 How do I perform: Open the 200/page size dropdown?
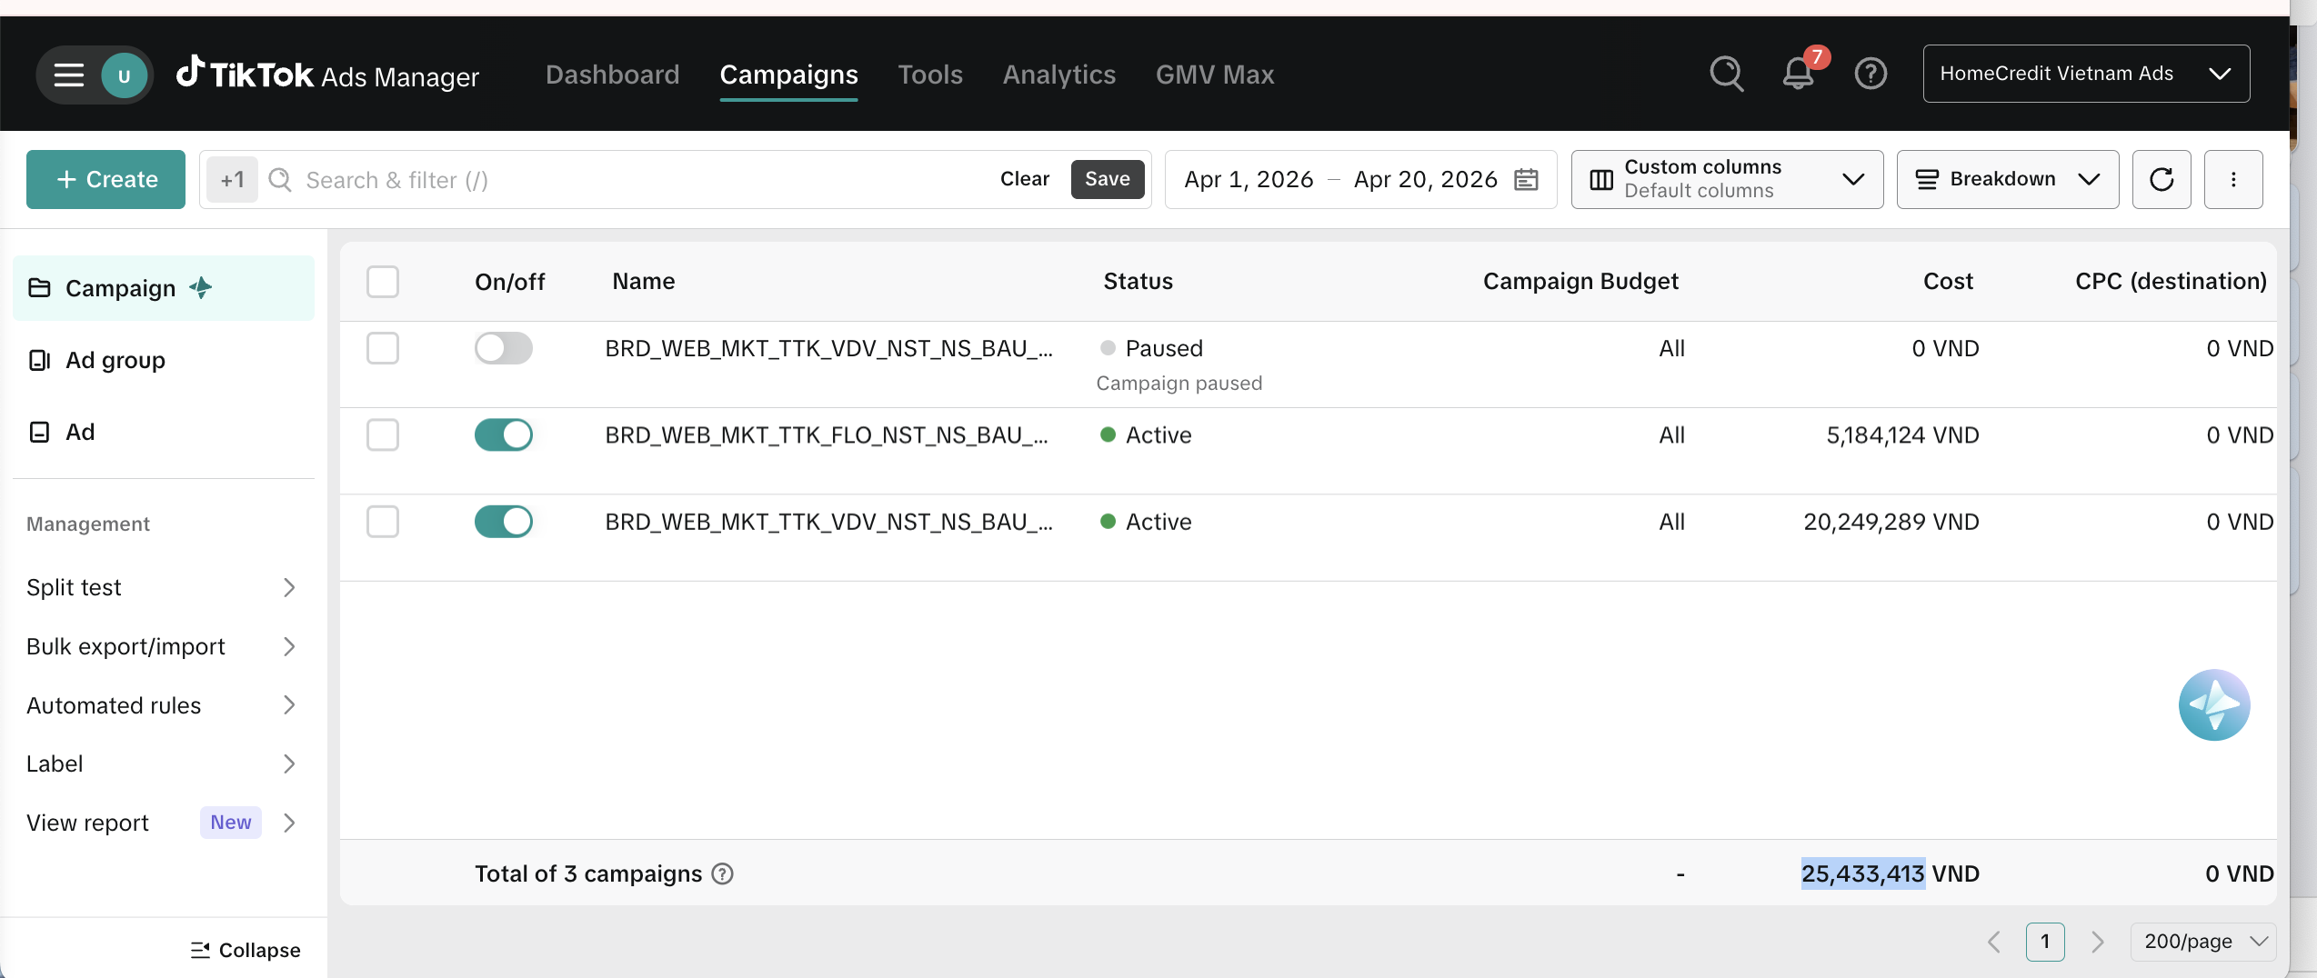point(2203,942)
